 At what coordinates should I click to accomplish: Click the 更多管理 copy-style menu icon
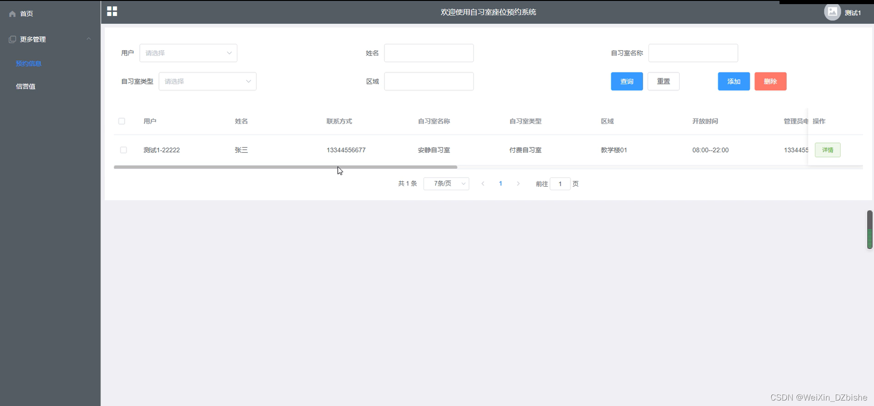tap(12, 39)
